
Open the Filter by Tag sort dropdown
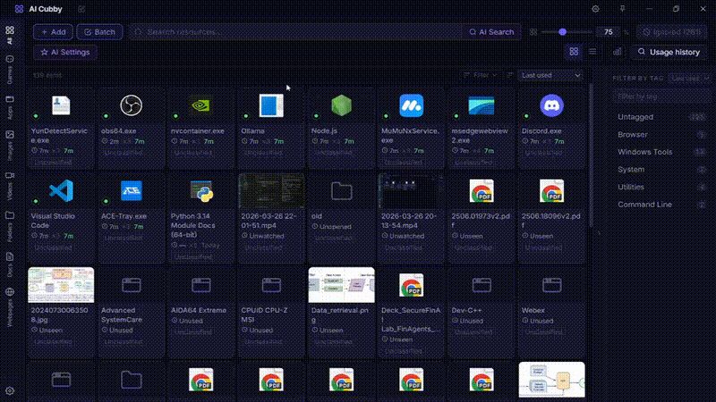689,79
